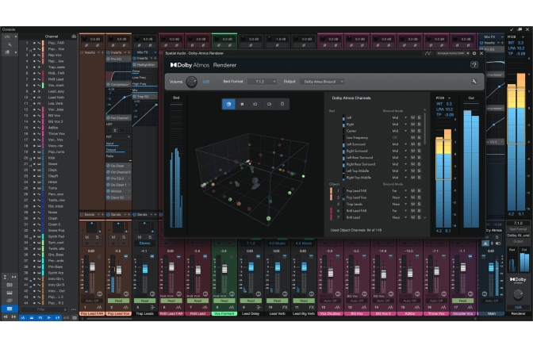Viewport: 533px width, 349px height.
Task: Click the volume fader on Trap Leads strip
Action: pos(145,269)
